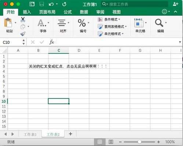This screenshot has height=146, width=183.
Task: Open the Font (字体) group
Action: pyautogui.click(x=42, y=23)
